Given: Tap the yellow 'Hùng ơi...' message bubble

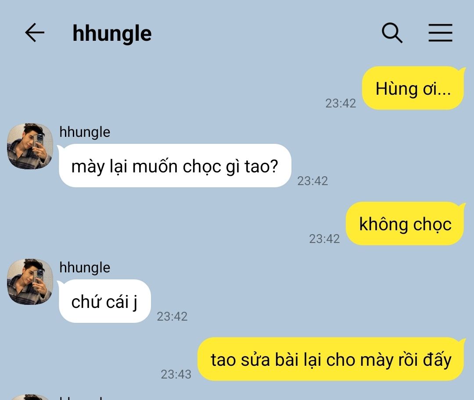Looking at the screenshot, I should [413, 88].
